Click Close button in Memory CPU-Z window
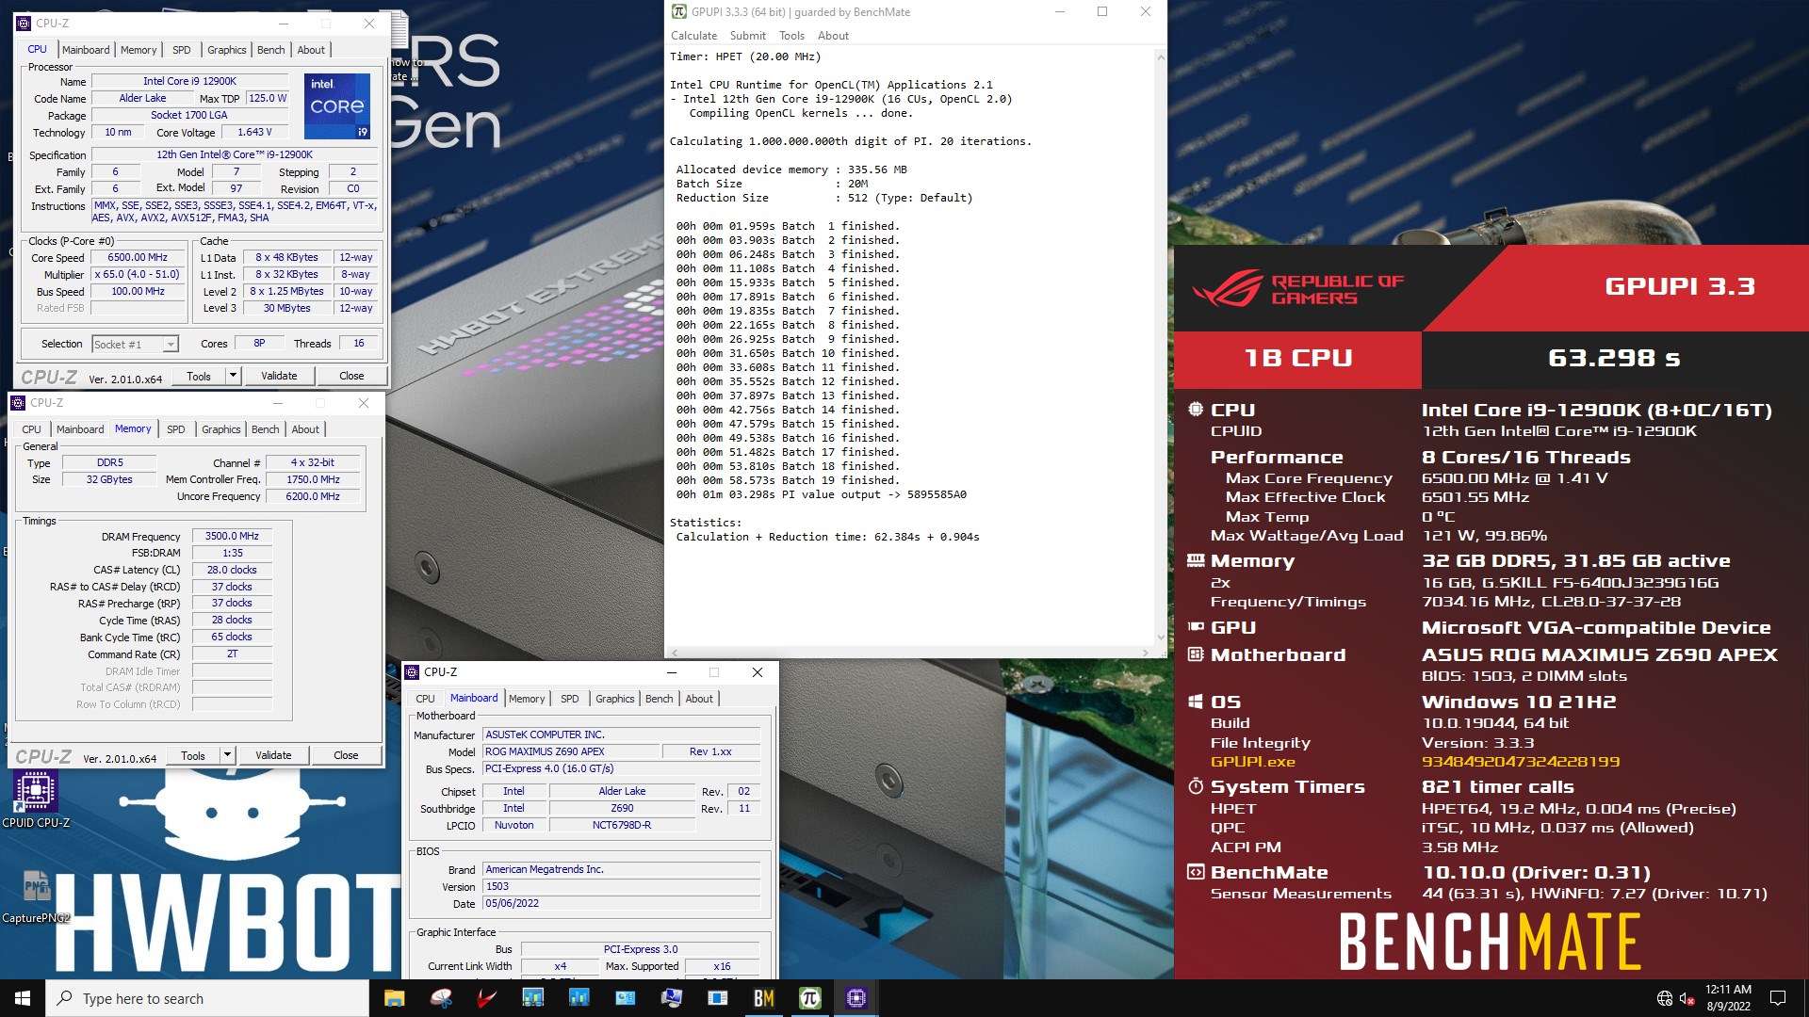The image size is (1809, 1017). 346,755
